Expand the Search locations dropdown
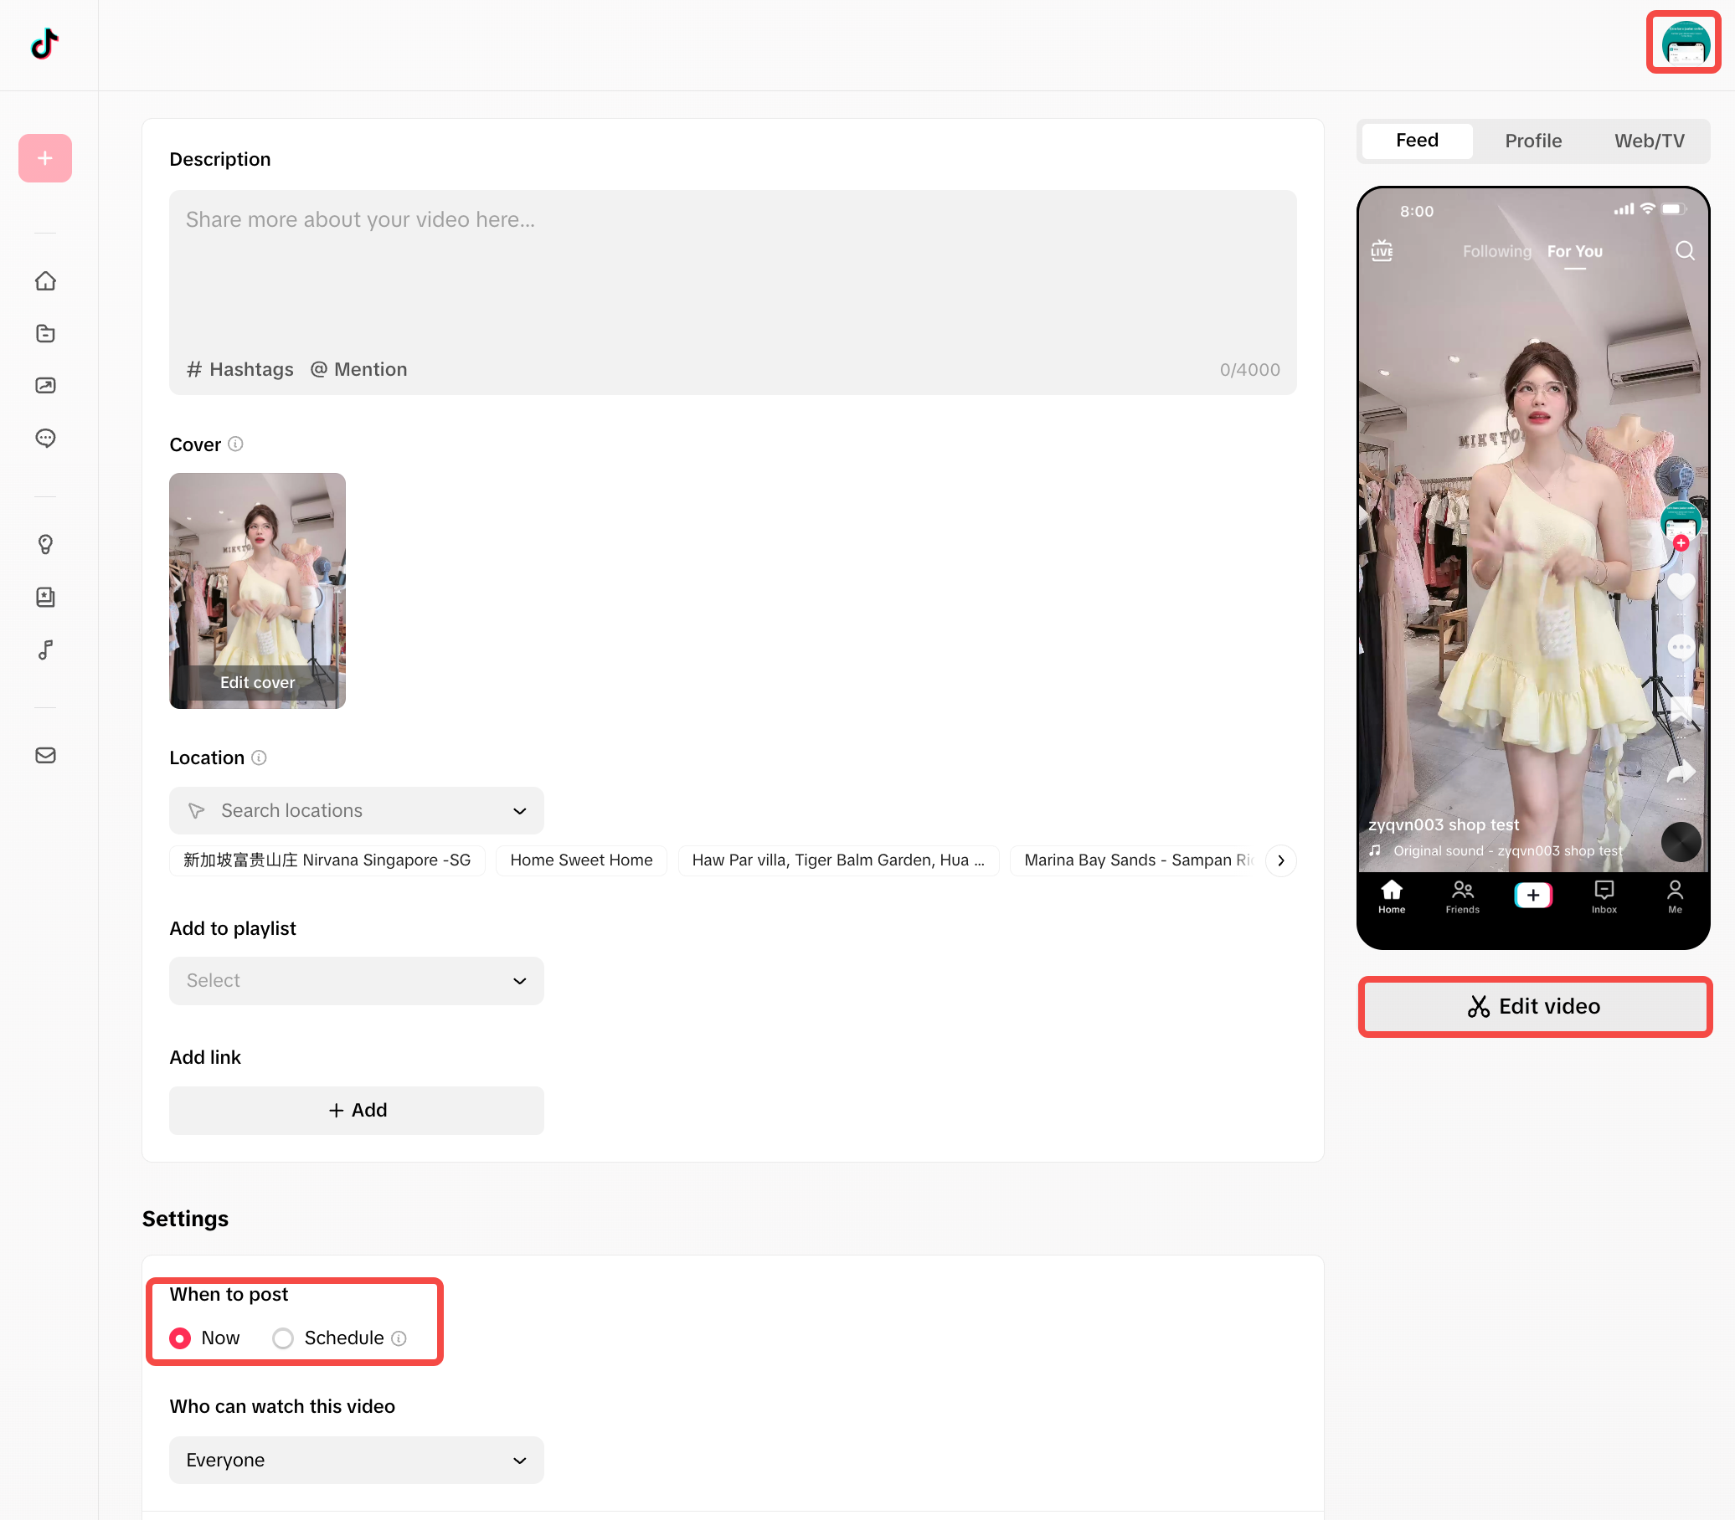This screenshot has width=1735, height=1520. (x=357, y=810)
